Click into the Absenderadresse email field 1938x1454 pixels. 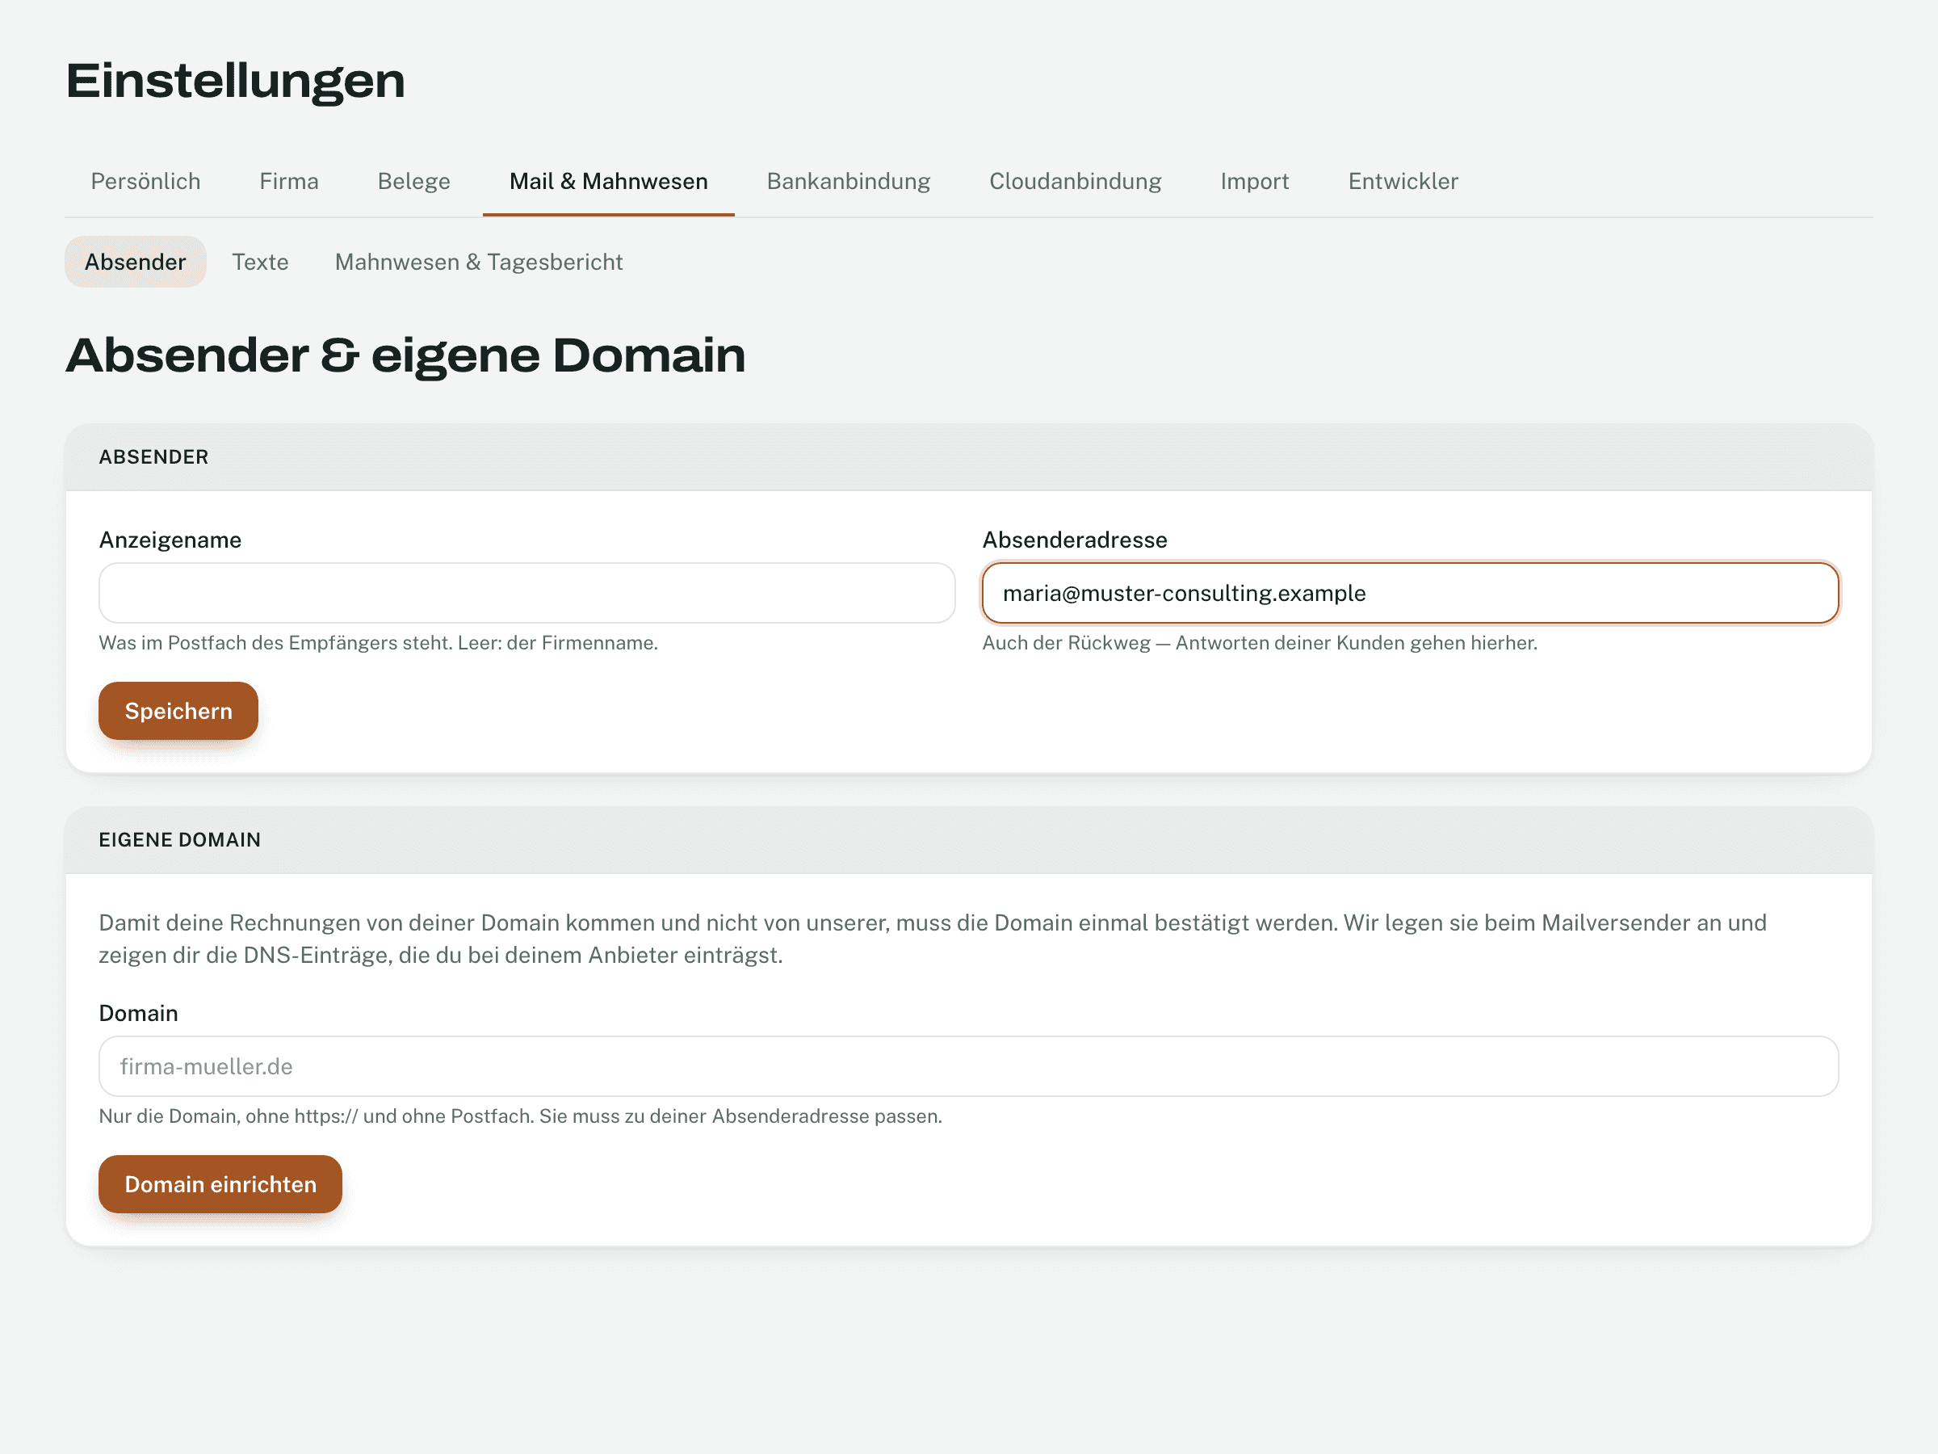pyautogui.click(x=1410, y=594)
